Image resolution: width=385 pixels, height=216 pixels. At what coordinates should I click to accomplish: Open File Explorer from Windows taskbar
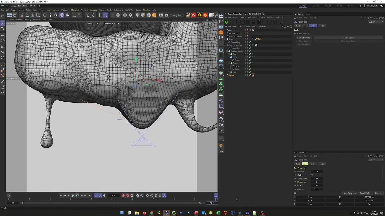tap(137, 213)
